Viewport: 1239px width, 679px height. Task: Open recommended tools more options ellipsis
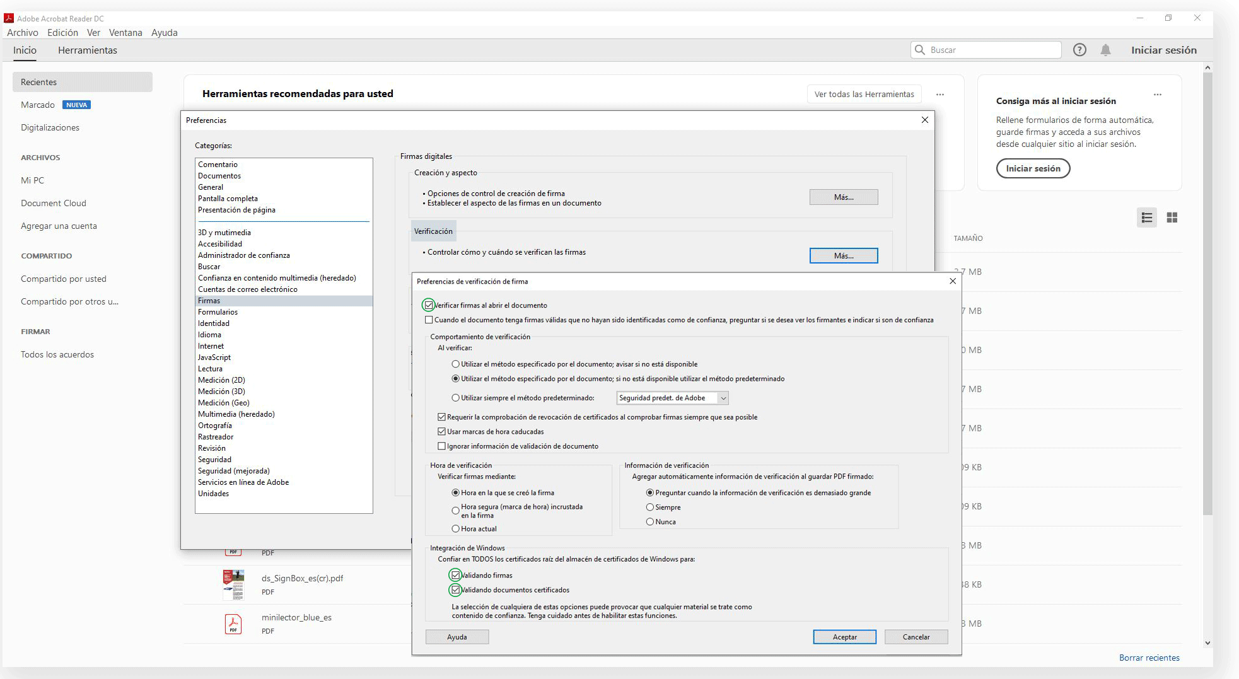940,95
